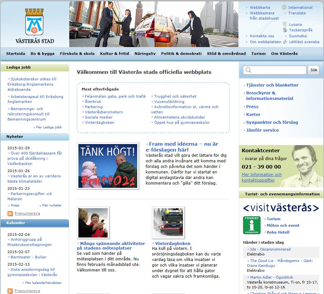Click the Teckenspråk hand icon
The height and width of the screenshot is (294, 324).
(x=285, y=30)
